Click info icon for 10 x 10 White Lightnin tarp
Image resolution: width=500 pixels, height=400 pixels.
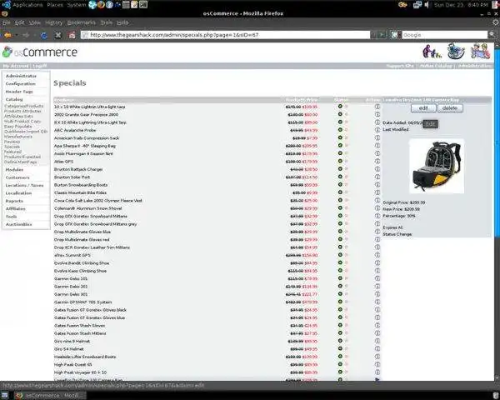377,107
